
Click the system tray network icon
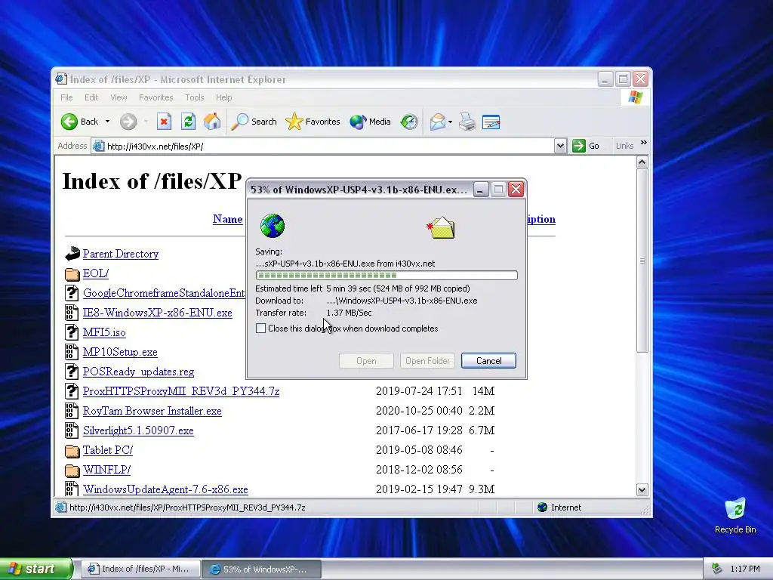[717, 569]
